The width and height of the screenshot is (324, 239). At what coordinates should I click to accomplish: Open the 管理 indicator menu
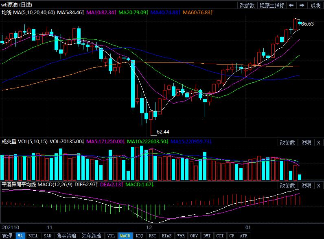[7, 236]
